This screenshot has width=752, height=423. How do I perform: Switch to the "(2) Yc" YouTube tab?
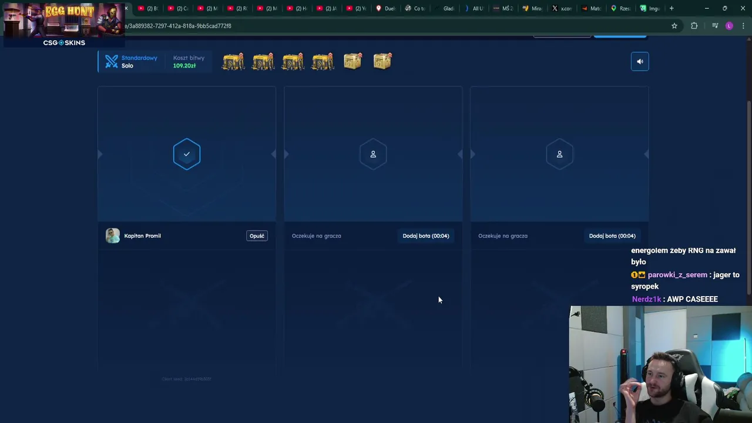(357, 8)
